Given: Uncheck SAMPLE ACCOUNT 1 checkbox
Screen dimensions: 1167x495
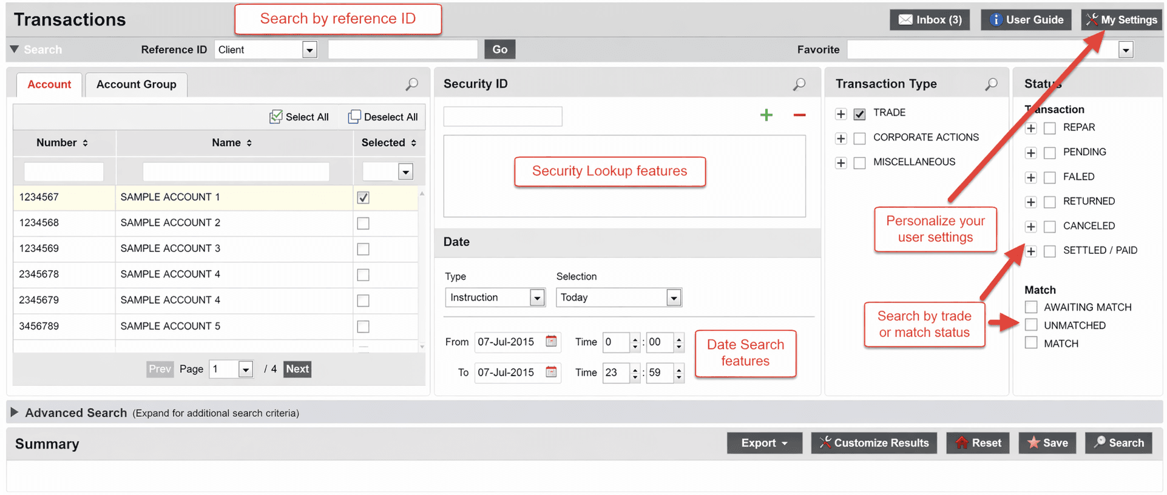Looking at the screenshot, I should [363, 198].
